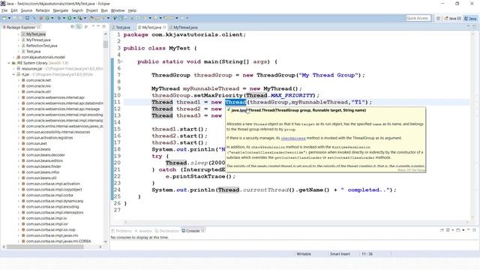Viewport: 480px width, 270px height.
Task: Select MyThread.java in Package Explorer
Action: 38,40
